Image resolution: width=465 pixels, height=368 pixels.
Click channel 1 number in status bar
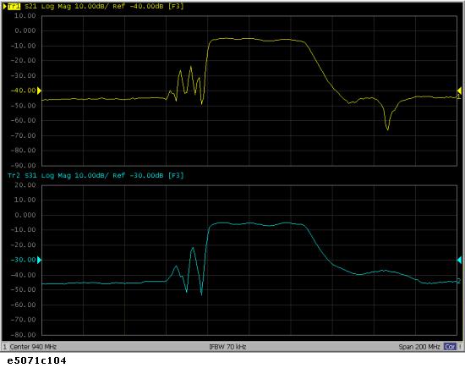click(x=5, y=347)
